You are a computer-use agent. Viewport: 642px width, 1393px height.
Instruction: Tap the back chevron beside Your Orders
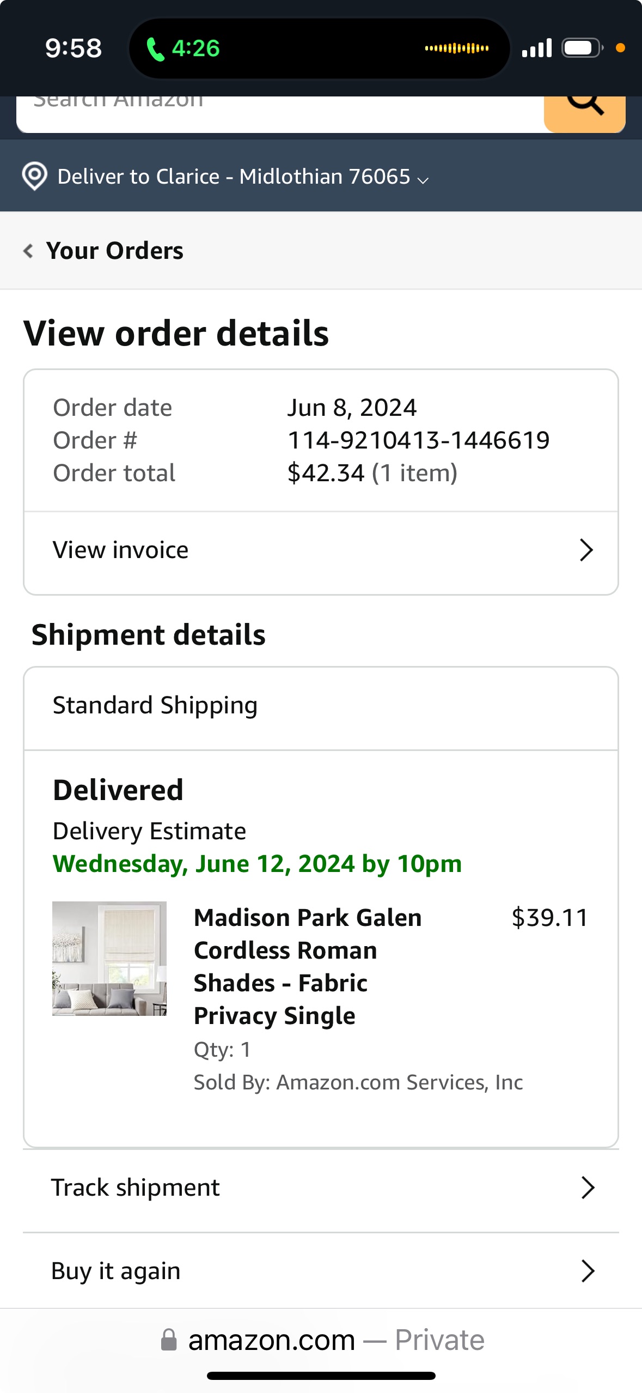tap(28, 251)
